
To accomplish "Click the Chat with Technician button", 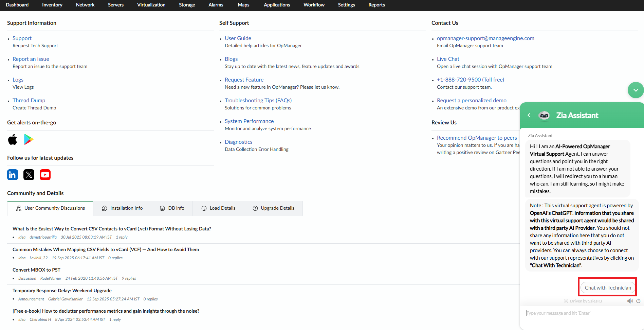I will 608,288.
